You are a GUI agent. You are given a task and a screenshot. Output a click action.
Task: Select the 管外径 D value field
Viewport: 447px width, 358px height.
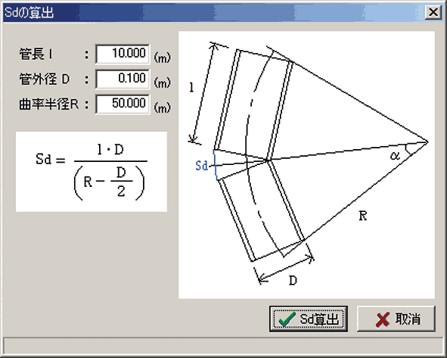(123, 79)
